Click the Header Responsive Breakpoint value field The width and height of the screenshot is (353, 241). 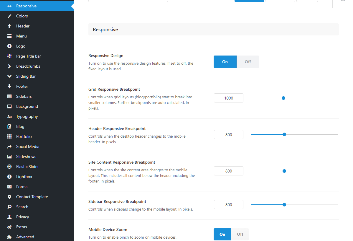pyautogui.click(x=229, y=135)
